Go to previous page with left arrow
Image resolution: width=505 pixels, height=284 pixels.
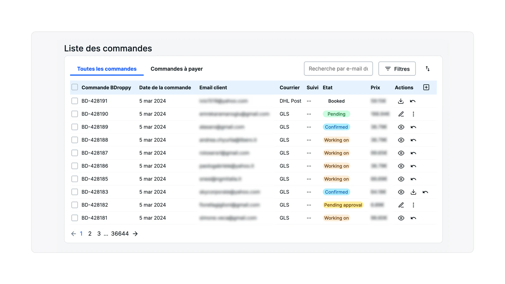point(74,234)
